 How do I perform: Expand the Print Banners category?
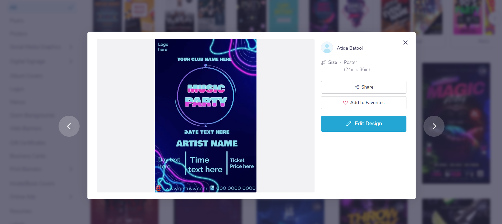[x=71, y=169]
